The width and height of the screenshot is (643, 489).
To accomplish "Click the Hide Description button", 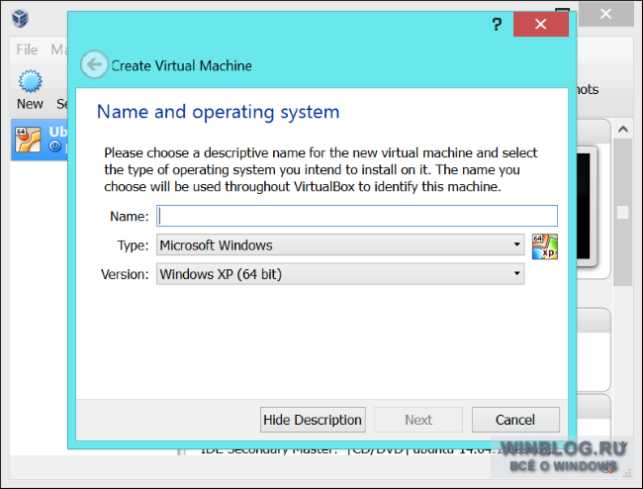I will pyautogui.click(x=313, y=420).
